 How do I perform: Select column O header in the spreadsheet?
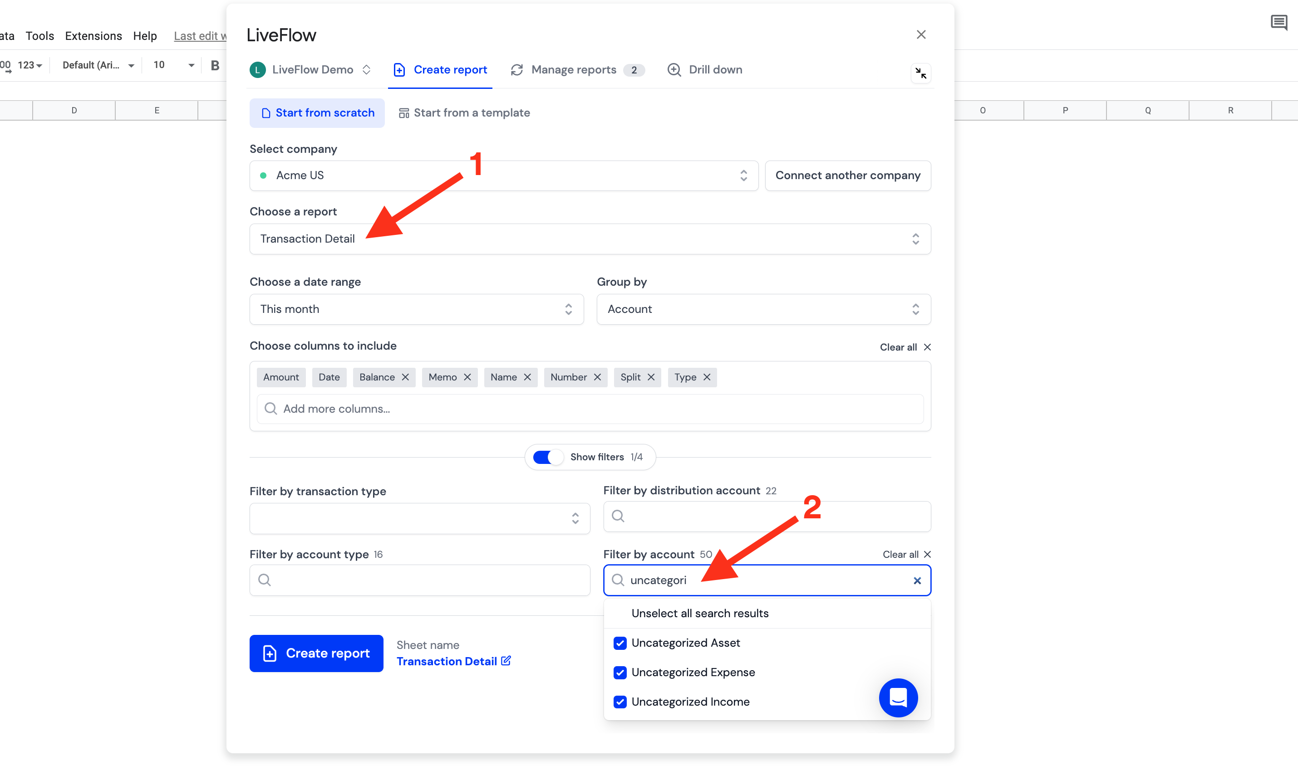(983, 110)
